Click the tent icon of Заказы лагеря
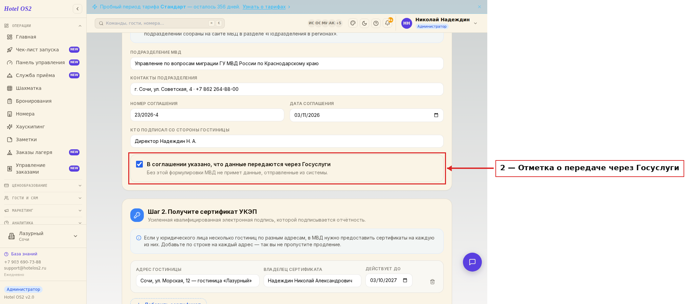 (10, 152)
